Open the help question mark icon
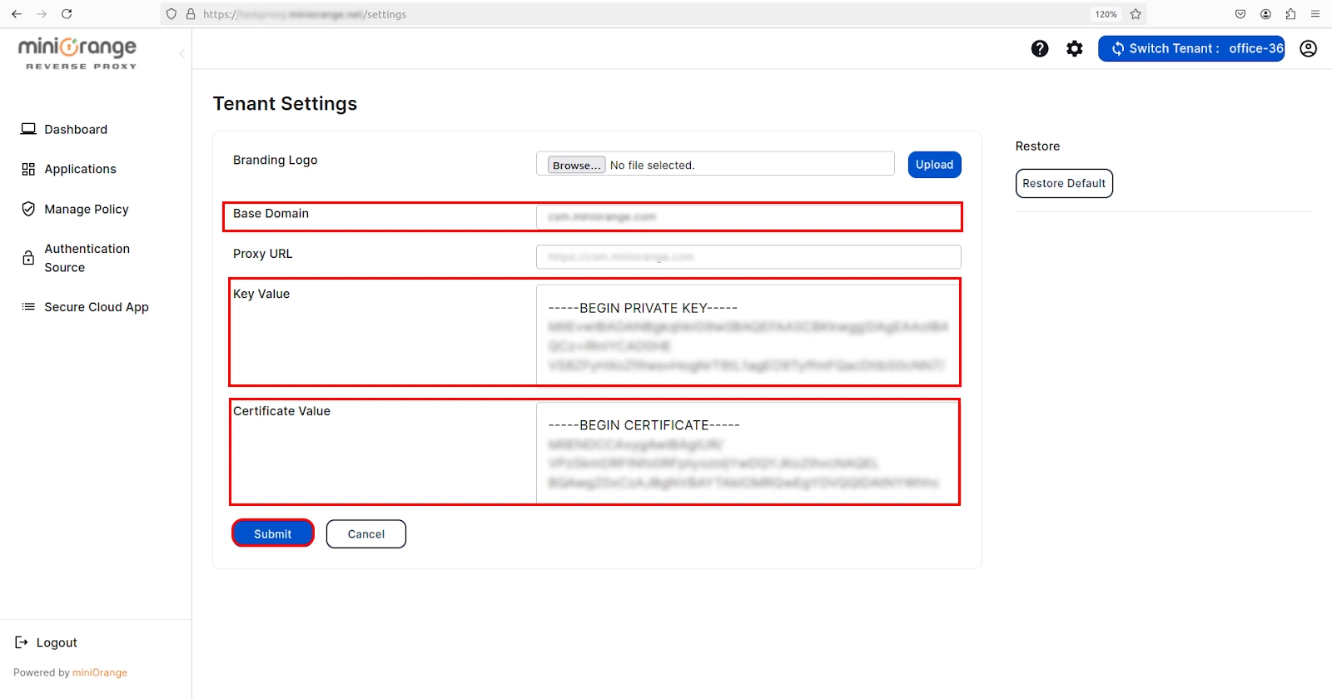Screen dimensions: 1332x699 pos(1040,48)
